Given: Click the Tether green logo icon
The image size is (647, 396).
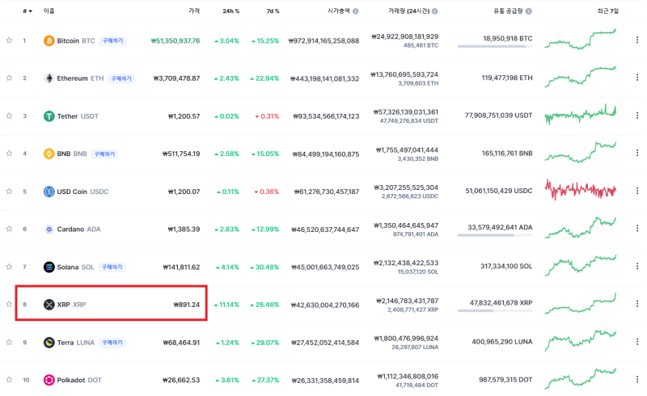Looking at the screenshot, I should [49, 116].
